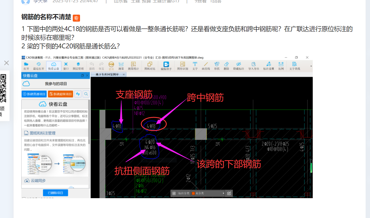370x218 pixels.
Task: Click the 标注分类 grid icon
Action: [174, 194]
